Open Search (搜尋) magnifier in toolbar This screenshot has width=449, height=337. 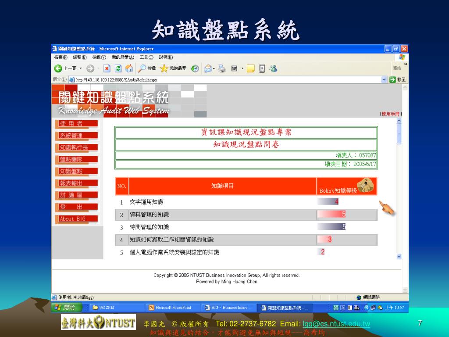(x=146, y=68)
